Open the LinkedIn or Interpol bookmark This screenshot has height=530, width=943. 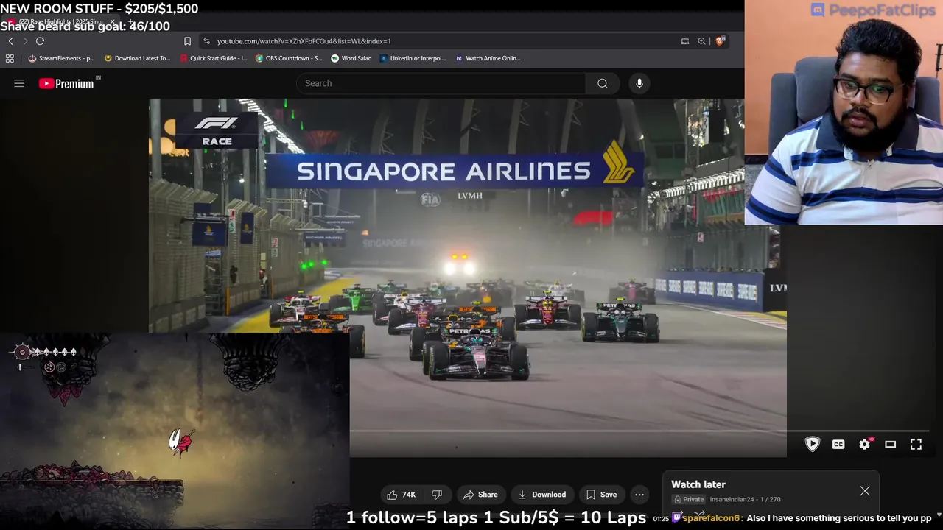[413, 58]
